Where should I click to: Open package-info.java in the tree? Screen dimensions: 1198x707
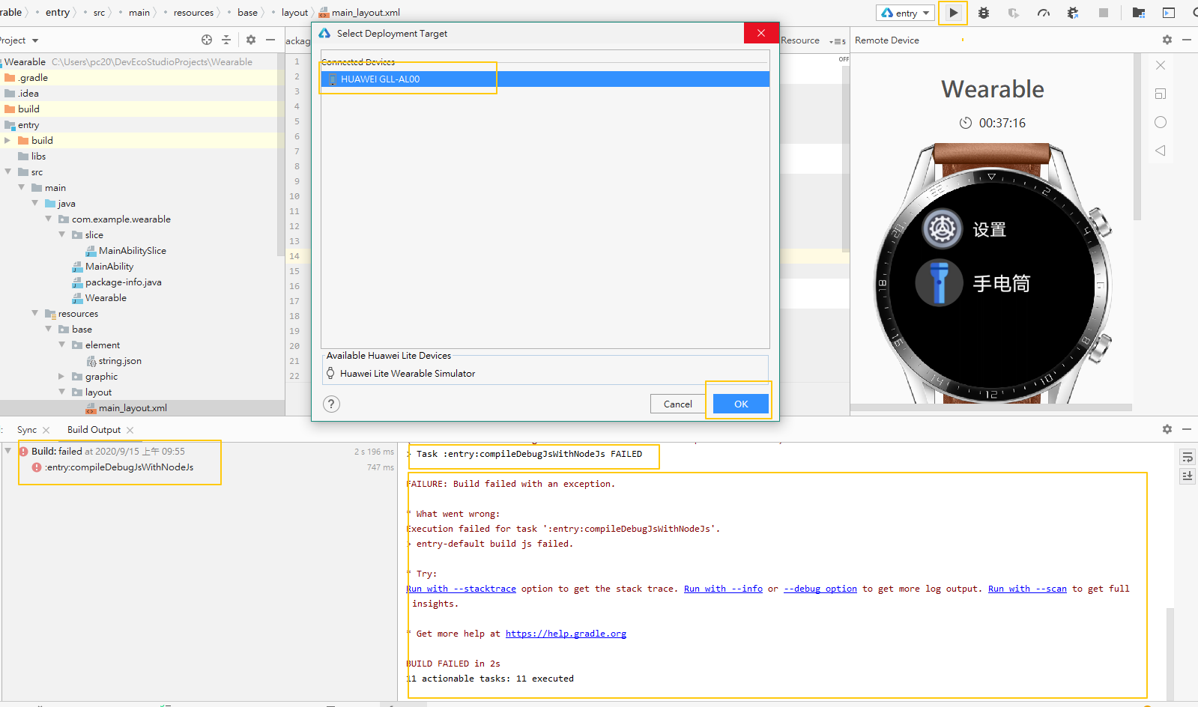(x=123, y=282)
